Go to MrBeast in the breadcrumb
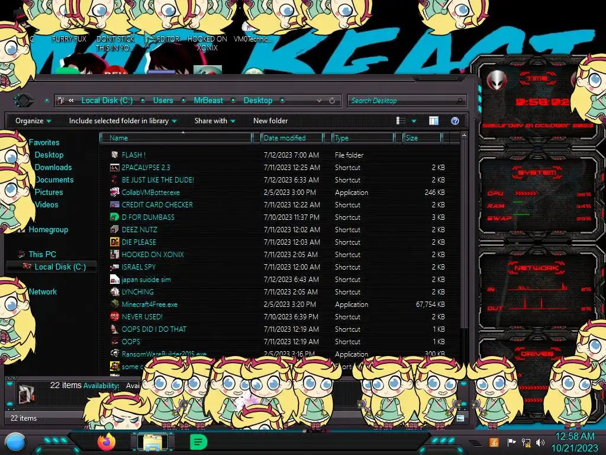 tap(208, 101)
